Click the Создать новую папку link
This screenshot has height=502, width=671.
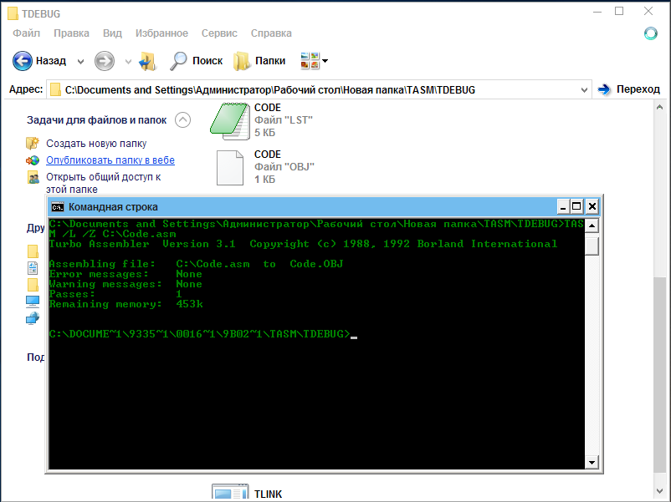click(x=95, y=143)
